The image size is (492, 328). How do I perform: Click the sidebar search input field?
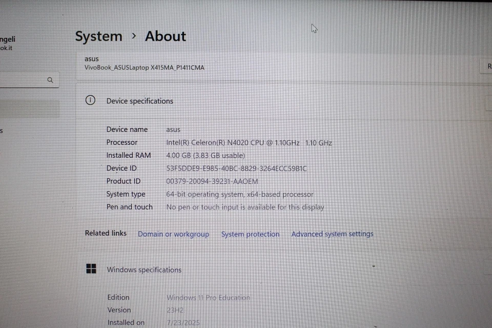pos(29,80)
